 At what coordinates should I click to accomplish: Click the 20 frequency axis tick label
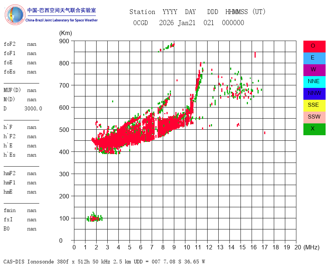pyautogui.click(x=298, y=247)
